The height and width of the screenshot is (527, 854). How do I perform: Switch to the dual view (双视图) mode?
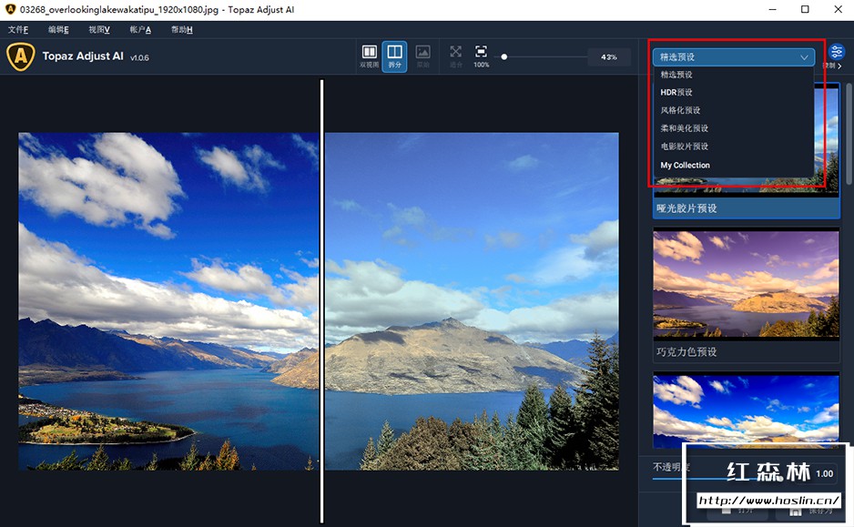click(x=369, y=56)
